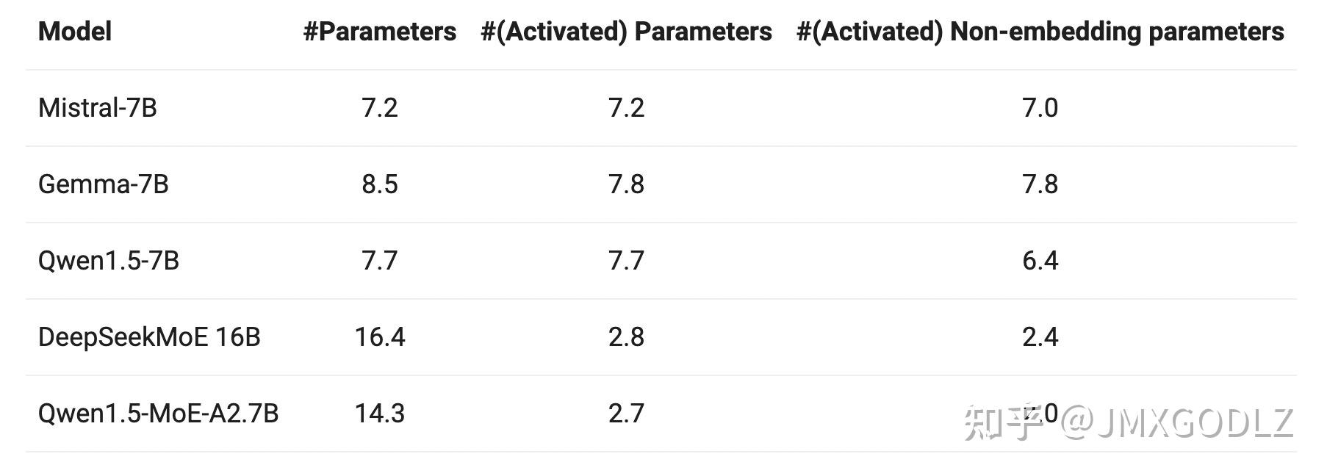Image resolution: width=1327 pixels, height=476 pixels.
Task: Select the Gemma-7B model name
Action: (x=103, y=184)
